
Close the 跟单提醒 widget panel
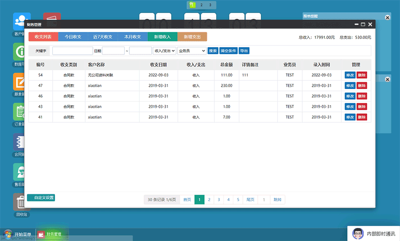387,18
